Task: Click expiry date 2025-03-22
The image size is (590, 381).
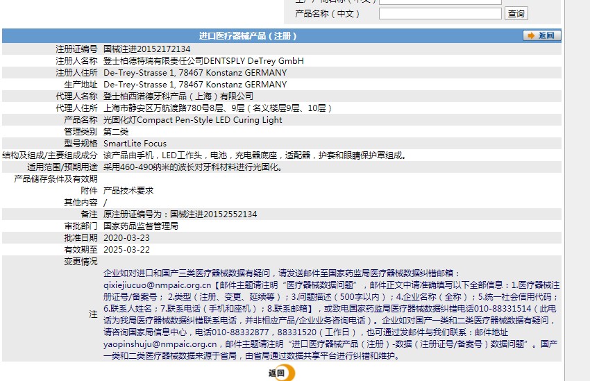Action: [126, 250]
